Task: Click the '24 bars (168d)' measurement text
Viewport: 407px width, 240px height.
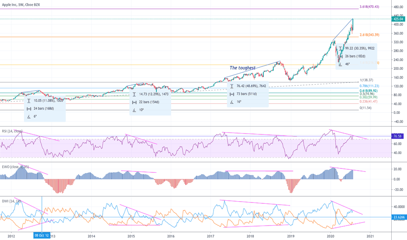Action: coord(44,109)
